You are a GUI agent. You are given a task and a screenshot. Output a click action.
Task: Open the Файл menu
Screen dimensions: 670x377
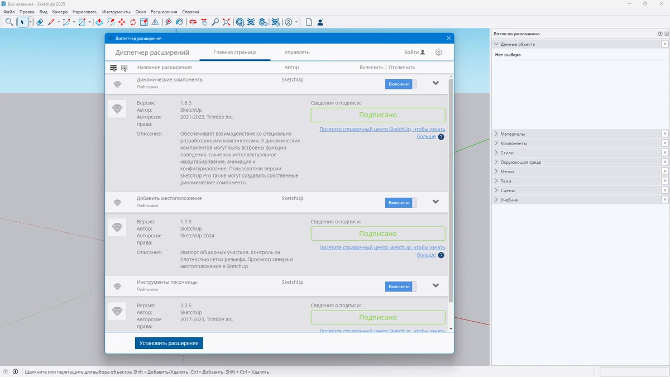click(9, 12)
